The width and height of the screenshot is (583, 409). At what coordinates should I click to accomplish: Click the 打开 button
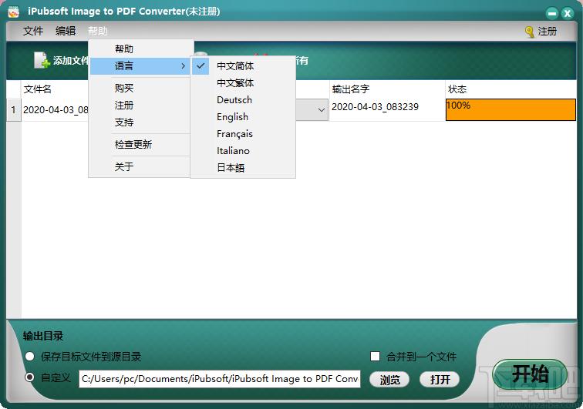(x=440, y=380)
